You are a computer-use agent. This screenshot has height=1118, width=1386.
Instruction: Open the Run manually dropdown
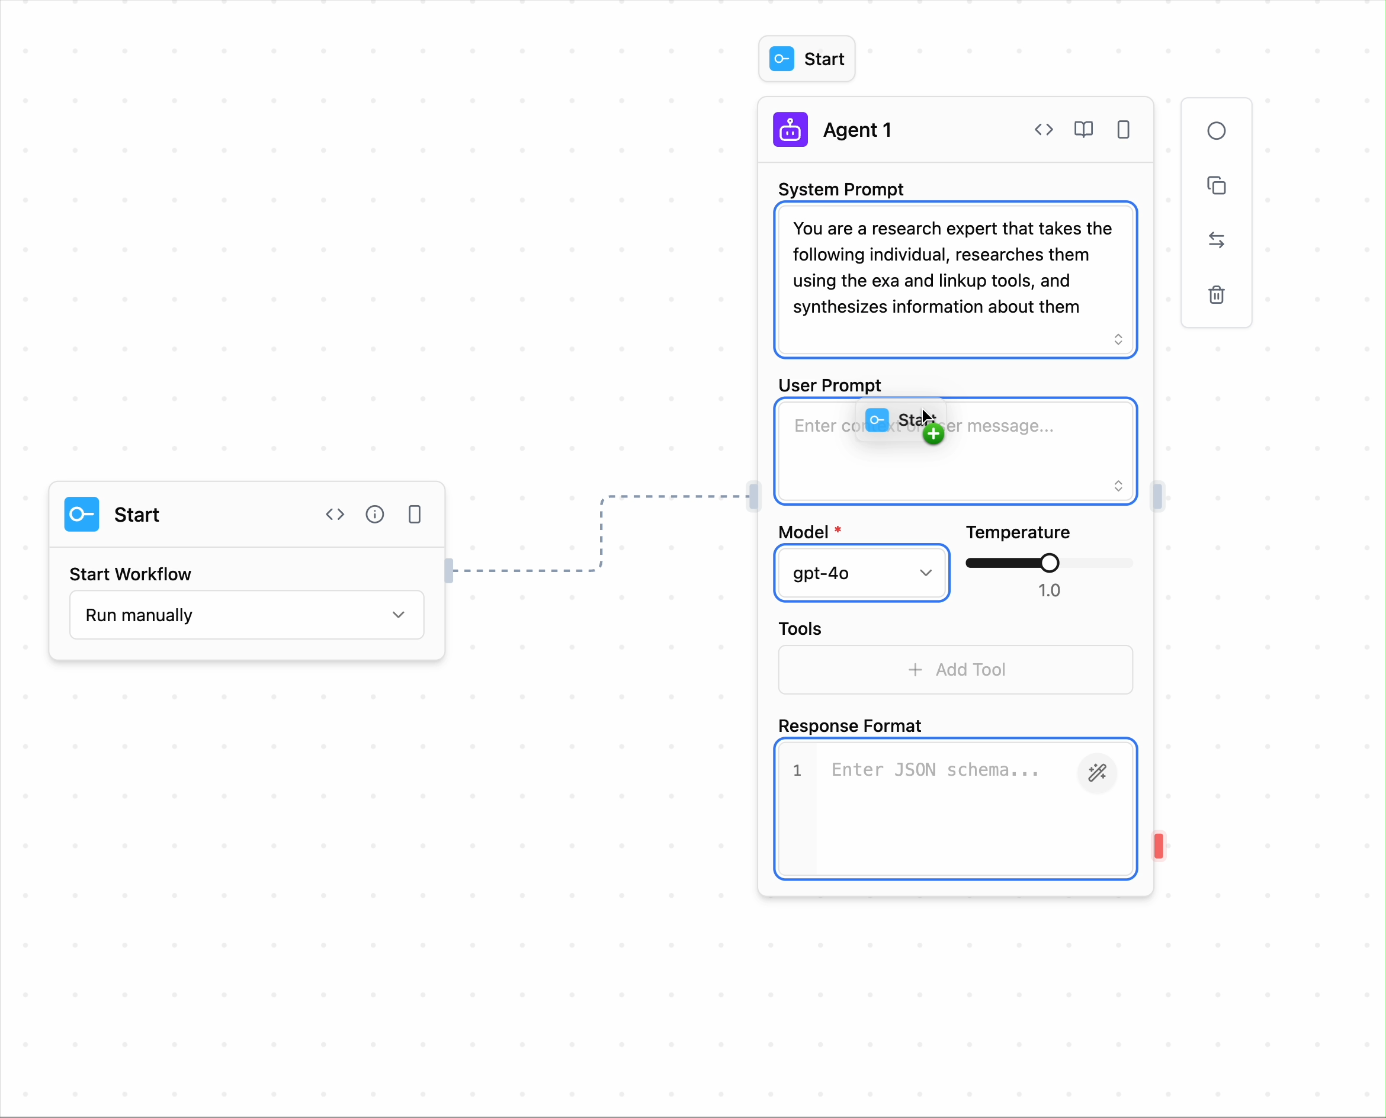(246, 615)
